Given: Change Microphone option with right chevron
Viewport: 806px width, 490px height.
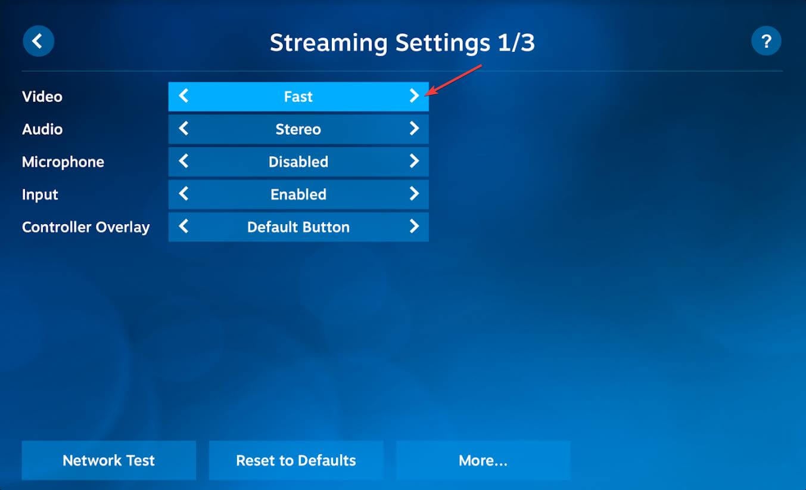Looking at the screenshot, I should (414, 162).
